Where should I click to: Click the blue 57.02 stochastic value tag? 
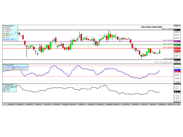[177, 70]
